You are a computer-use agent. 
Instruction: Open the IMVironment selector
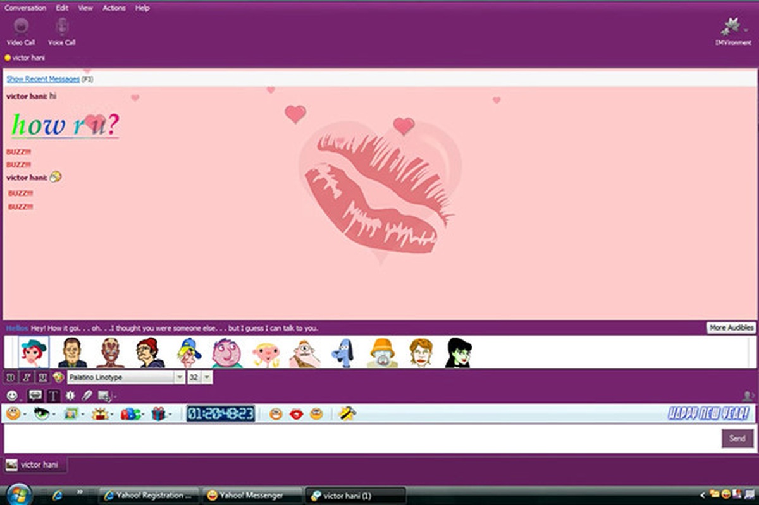point(732,32)
